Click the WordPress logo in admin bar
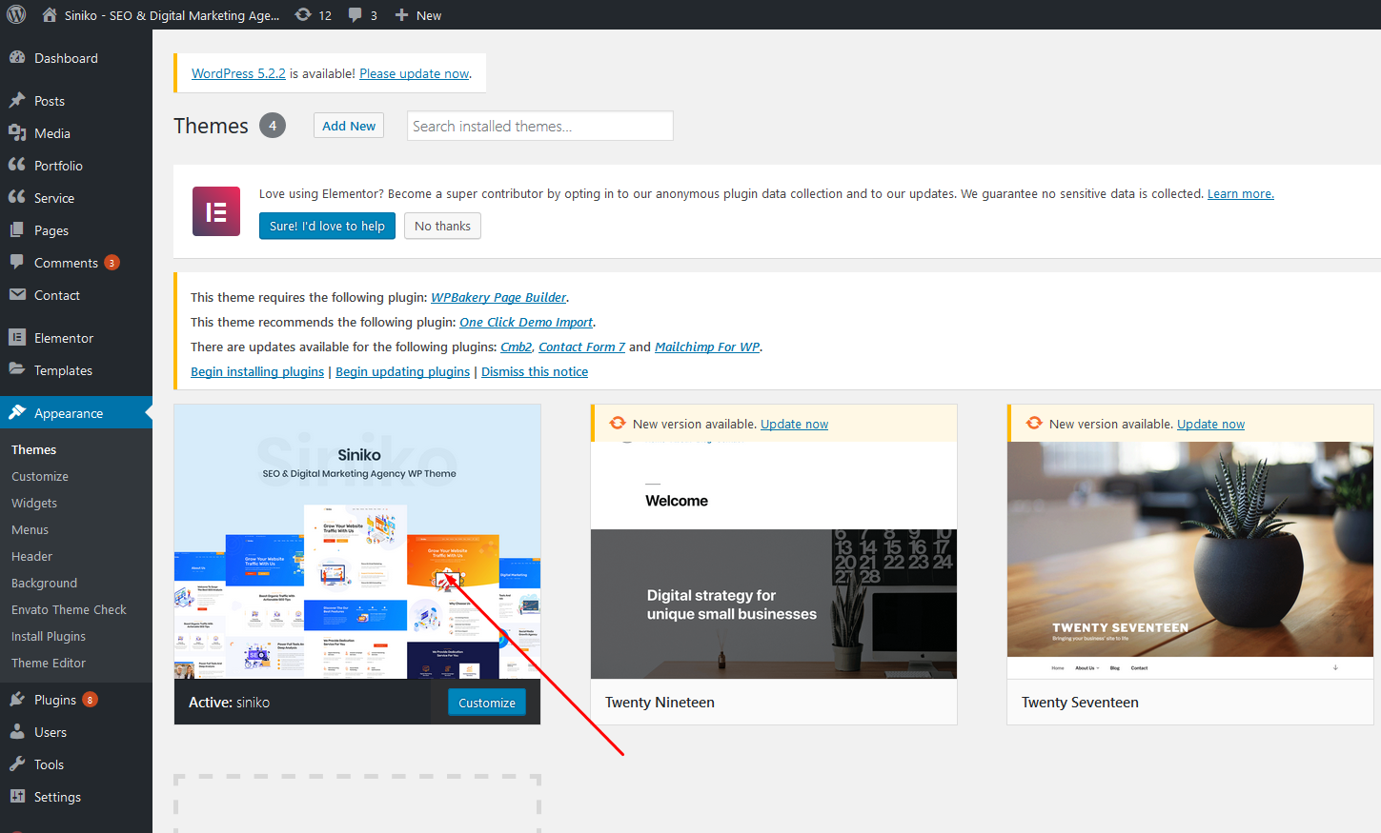The image size is (1381, 833). (16, 14)
